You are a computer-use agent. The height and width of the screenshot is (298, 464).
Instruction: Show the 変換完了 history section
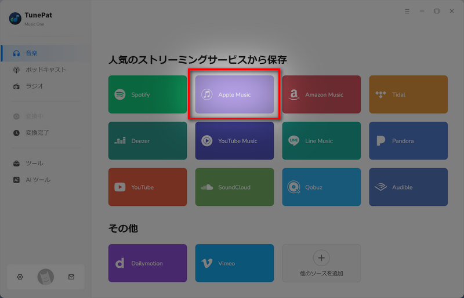(46, 133)
